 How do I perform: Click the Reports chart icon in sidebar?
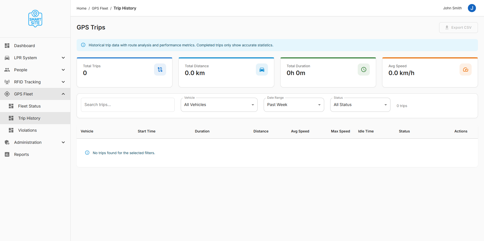pos(7,154)
